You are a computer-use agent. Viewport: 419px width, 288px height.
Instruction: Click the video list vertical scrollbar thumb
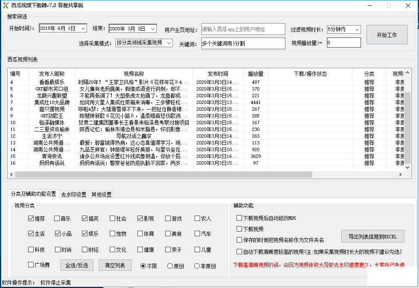pos(408,128)
